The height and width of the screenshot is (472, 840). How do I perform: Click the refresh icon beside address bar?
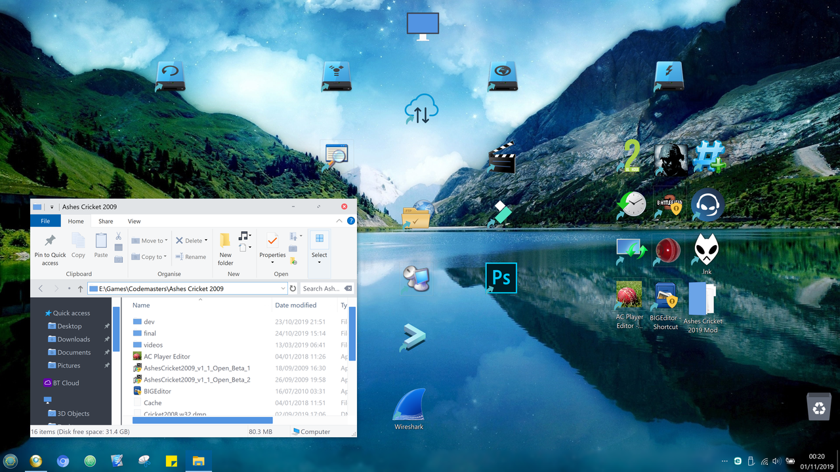293,288
